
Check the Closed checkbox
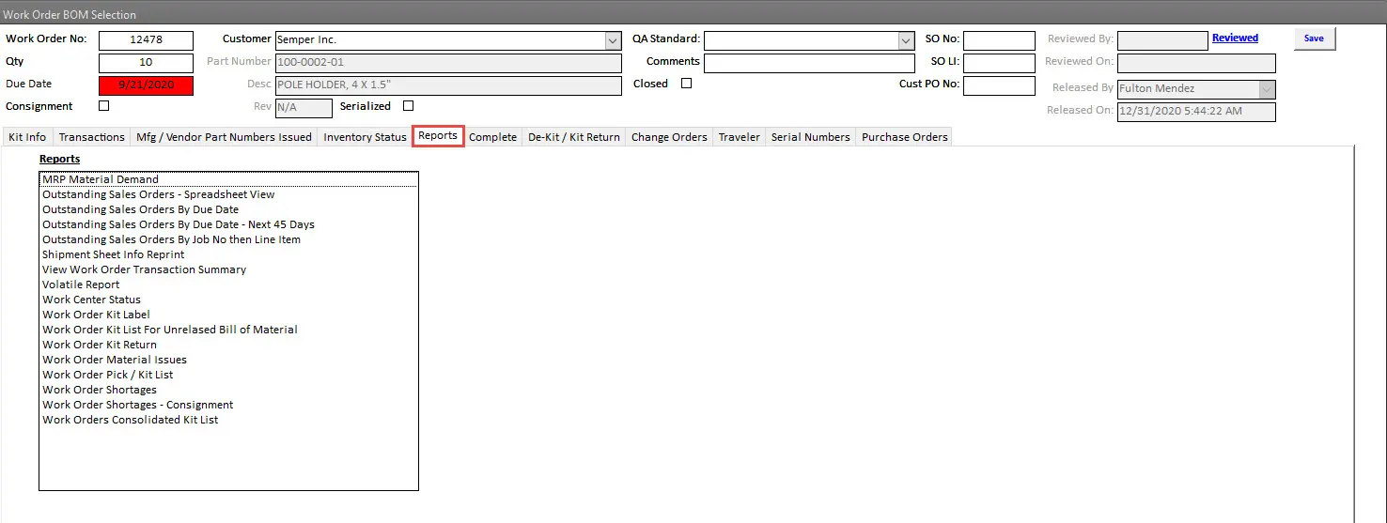686,84
